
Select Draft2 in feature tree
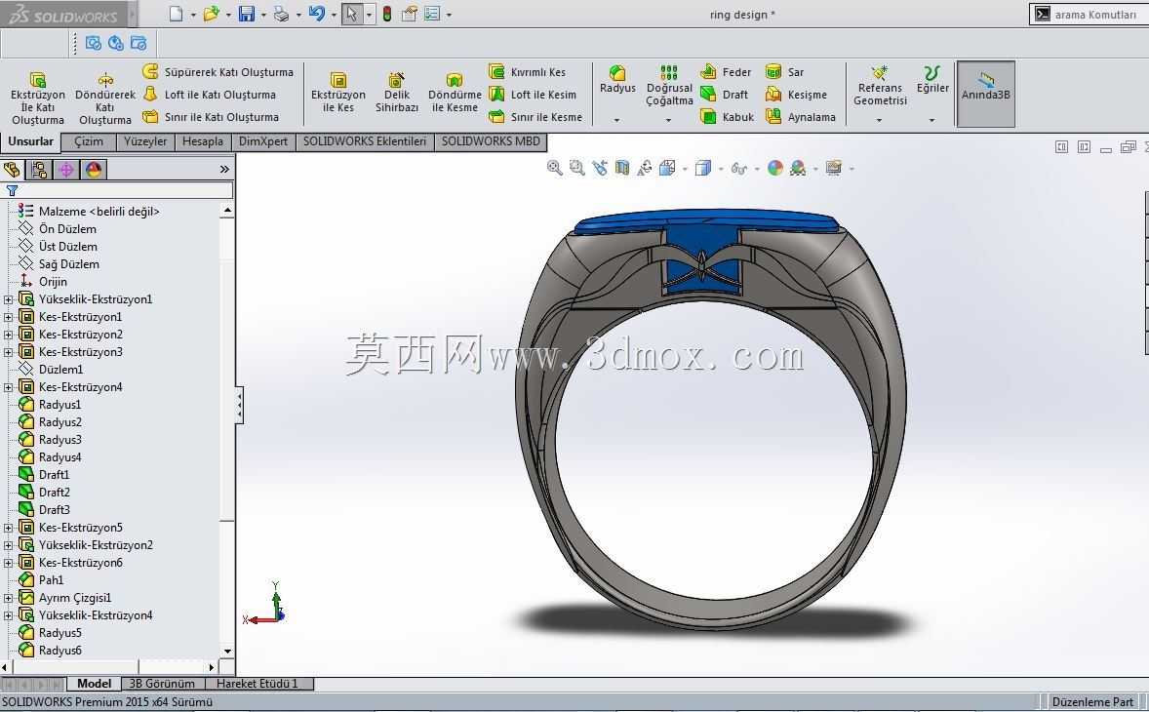[x=45, y=493]
